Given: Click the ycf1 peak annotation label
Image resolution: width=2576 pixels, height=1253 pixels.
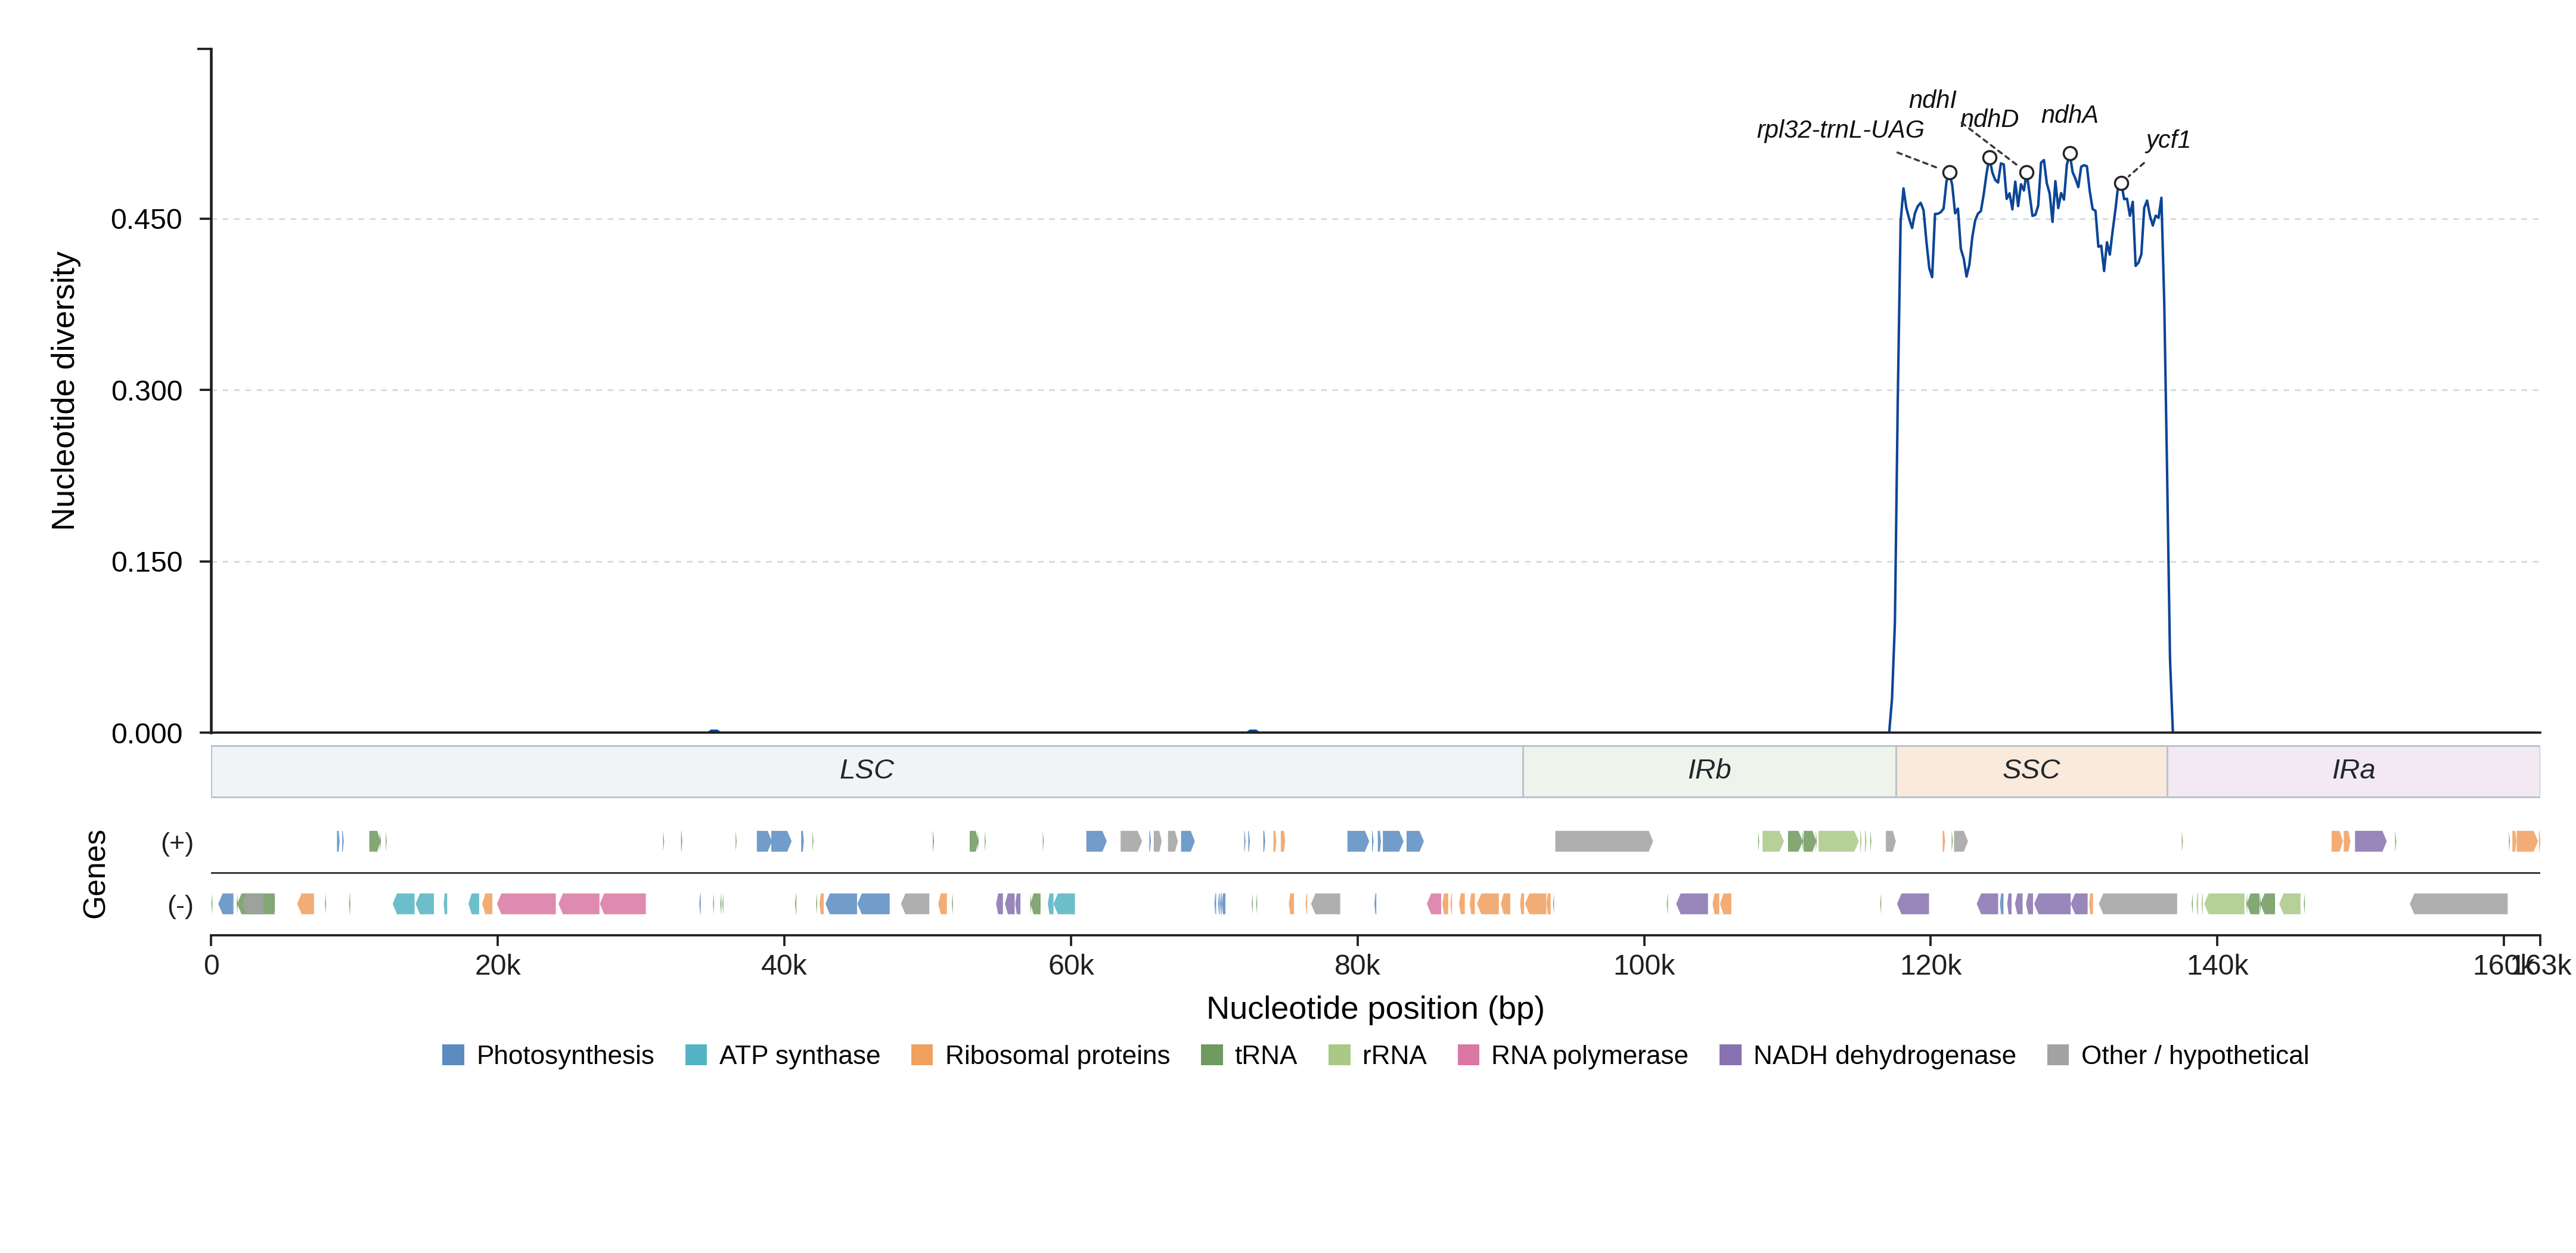Looking at the screenshot, I should 2167,140.
